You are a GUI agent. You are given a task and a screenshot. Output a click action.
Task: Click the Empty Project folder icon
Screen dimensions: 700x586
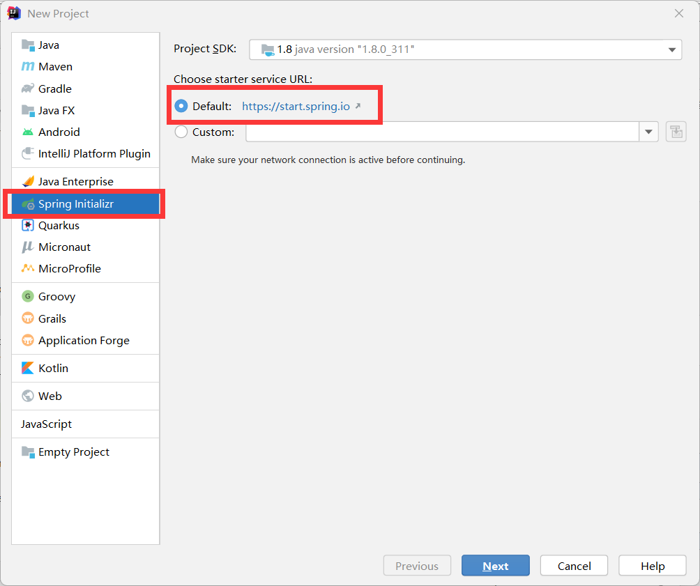28,452
